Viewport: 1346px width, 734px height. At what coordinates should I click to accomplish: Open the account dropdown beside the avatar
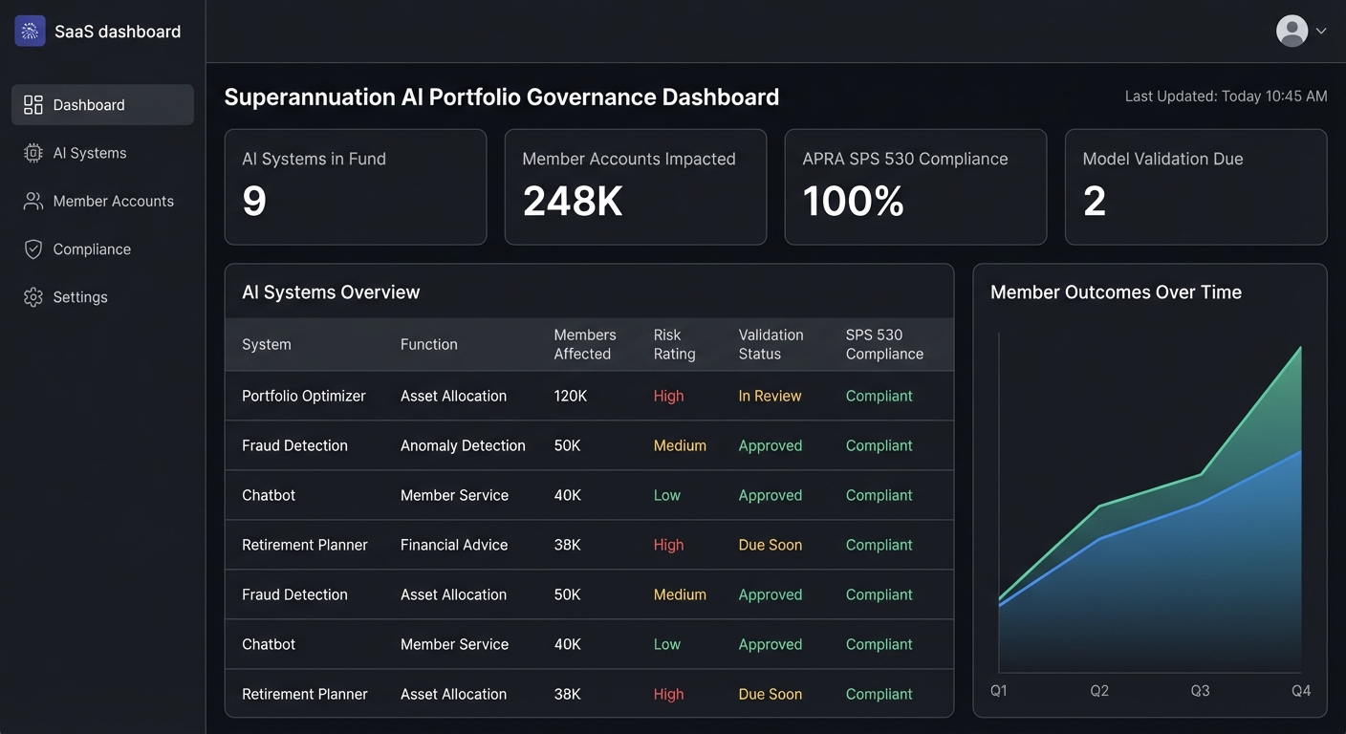(x=1320, y=31)
